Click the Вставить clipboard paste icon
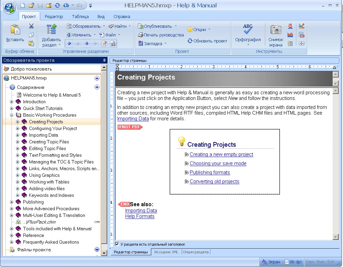The image size is (343, 267). [15, 30]
